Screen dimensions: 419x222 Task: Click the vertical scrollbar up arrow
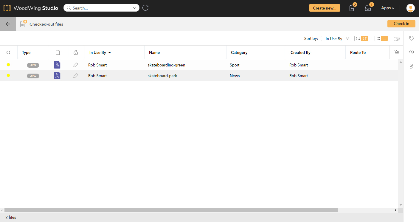click(x=401, y=62)
